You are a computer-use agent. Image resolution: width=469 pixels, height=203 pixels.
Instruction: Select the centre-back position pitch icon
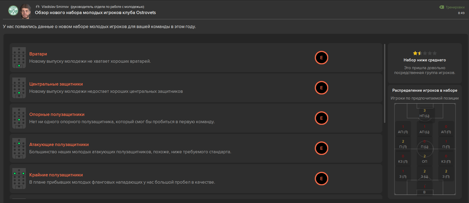[x=19, y=88]
